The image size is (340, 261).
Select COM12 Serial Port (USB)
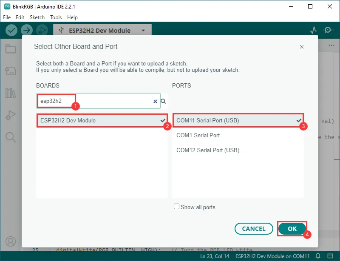click(238, 150)
